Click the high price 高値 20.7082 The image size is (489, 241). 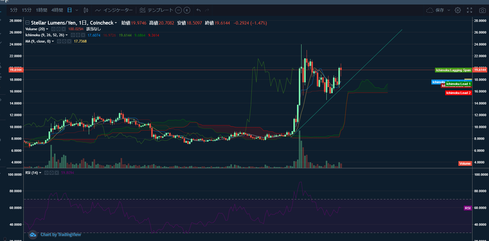(162, 23)
